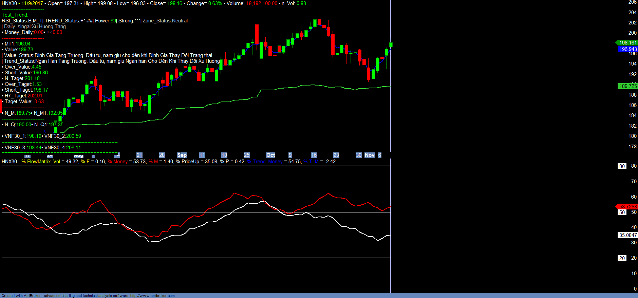Image resolution: width=638 pixels, height=298 pixels.
Task: Click the '% FlowMatrix_Vol' indicator title
Action: click(41, 162)
